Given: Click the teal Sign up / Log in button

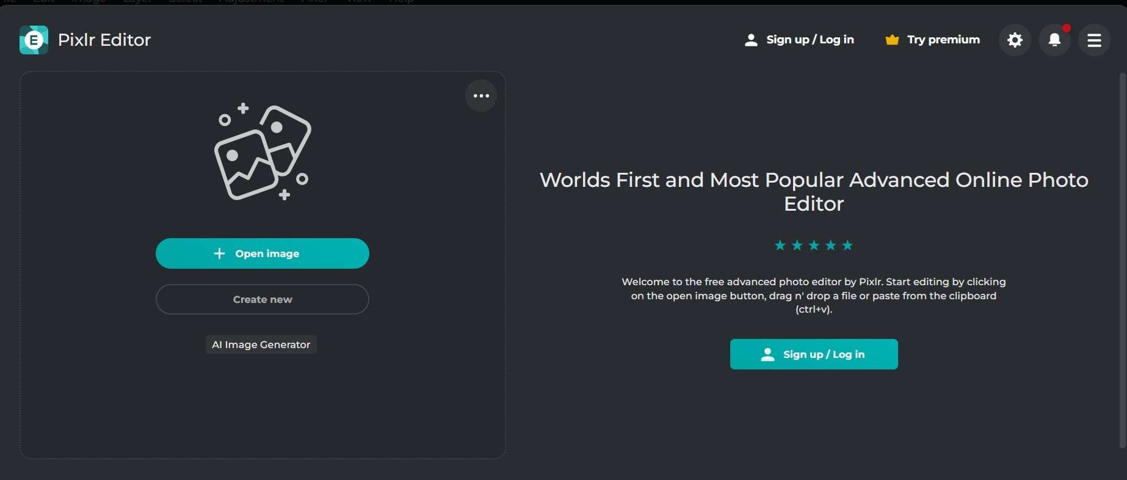Looking at the screenshot, I should 814,354.
